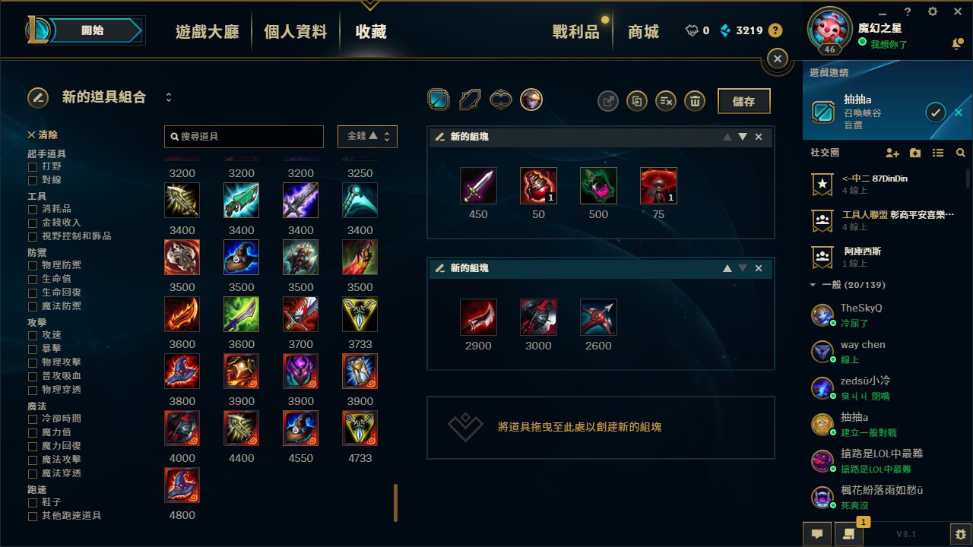This screenshot has width=973, height=547.
Task: Click the duplicate item set icon
Action: click(637, 100)
